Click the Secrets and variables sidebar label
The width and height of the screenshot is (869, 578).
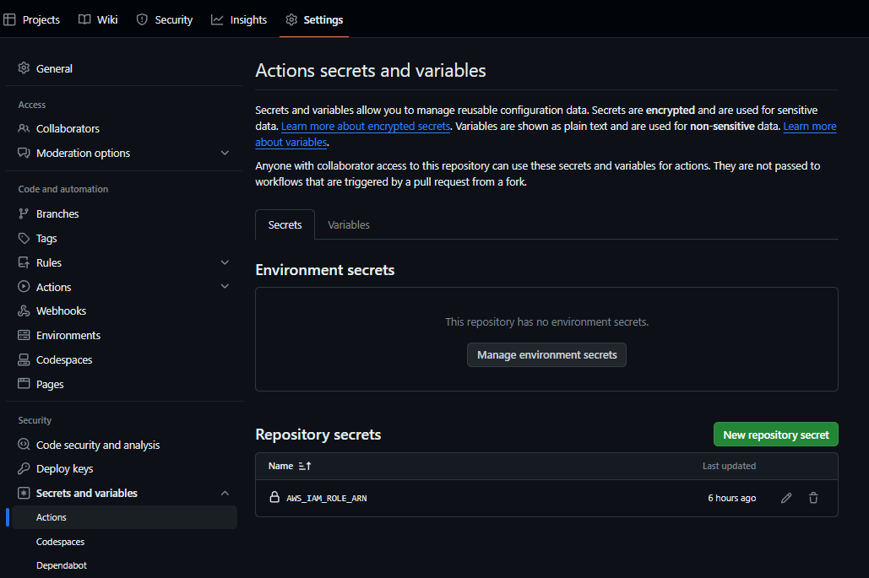(x=86, y=493)
